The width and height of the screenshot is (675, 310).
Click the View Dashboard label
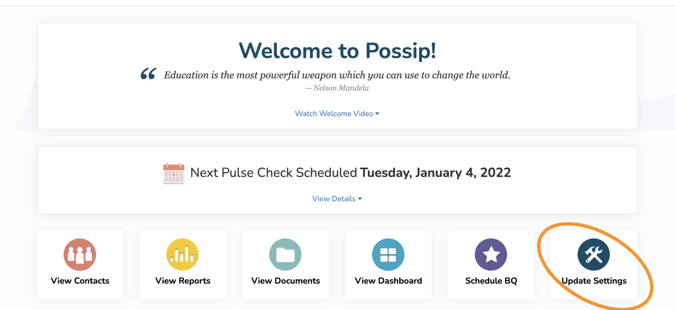tap(388, 281)
